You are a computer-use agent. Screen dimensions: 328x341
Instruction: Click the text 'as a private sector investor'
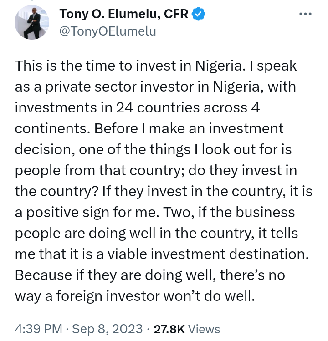(x=104, y=87)
